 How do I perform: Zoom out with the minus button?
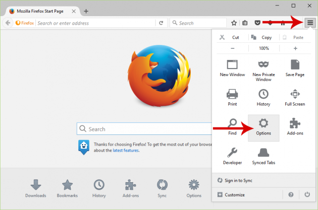[x=233, y=48]
